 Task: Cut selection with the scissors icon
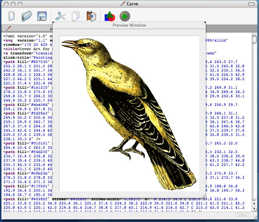click(x=60, y=16)
